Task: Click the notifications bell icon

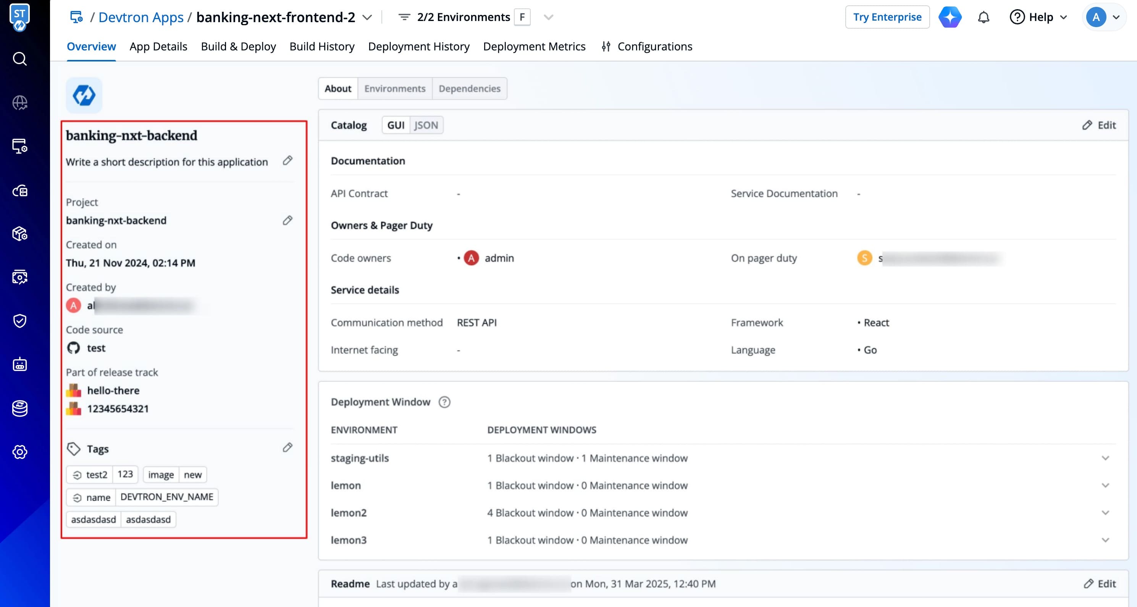Action: click(984, 17)
